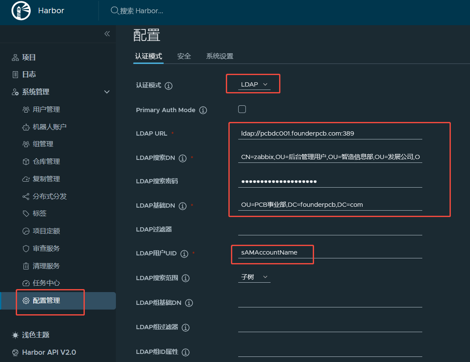The image size is (470, 362).
Task: Focus the 搜索 Harbor search field
Action: pos(141,11)
